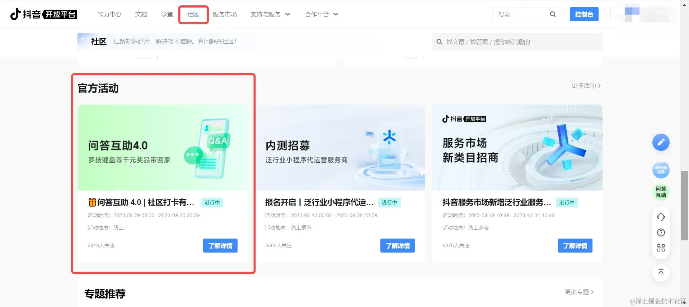The height and width of the screenshot is (307, 689).
Task: Open the blue pencil post-writing floating button
Action: click(x=661, y=142)
